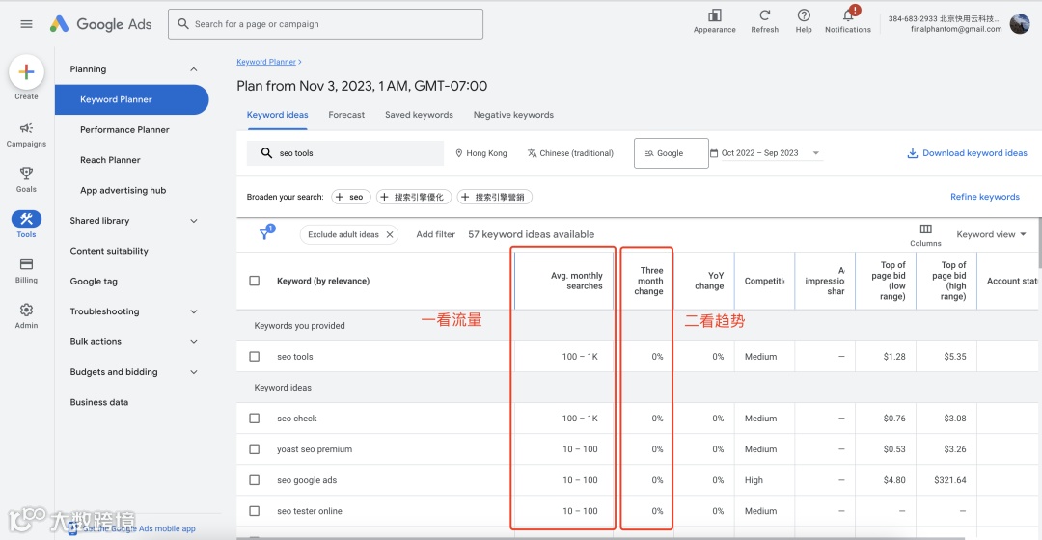Screen dimensions: 1042x540
Task: Add '搜索引擎優化' broaden suggestion
Action: [x=413, y=198]
